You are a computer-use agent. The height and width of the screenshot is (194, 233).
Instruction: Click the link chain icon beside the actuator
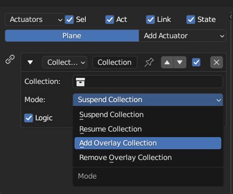[10, 59]
